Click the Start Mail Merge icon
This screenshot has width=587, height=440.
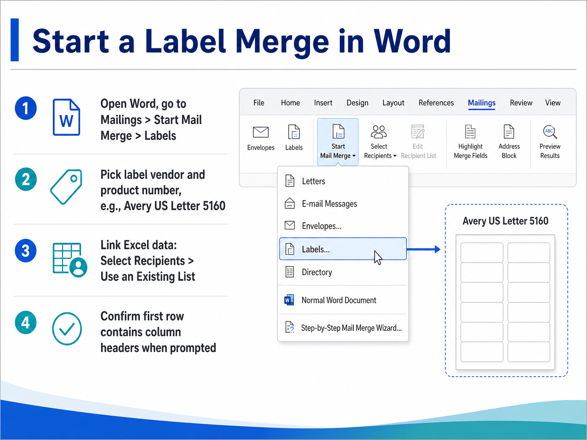pyautogui.click(x=338, y=132)
